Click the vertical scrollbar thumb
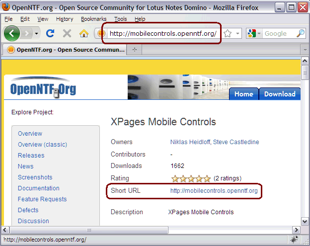Screen dimensions: 310x246 point(305,73)
